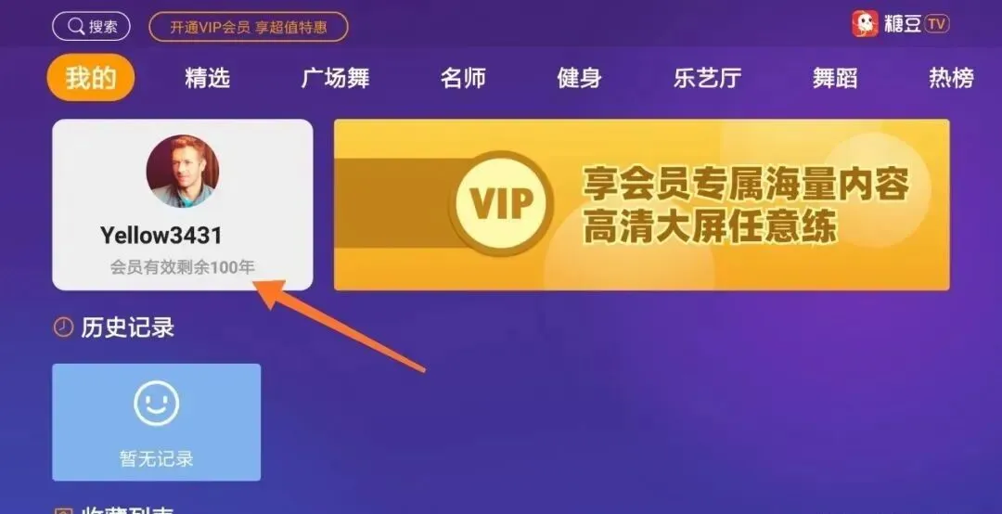Open the 乐艺厅 tab
This screenshot has height=514, width=1002.
point(707,78)
